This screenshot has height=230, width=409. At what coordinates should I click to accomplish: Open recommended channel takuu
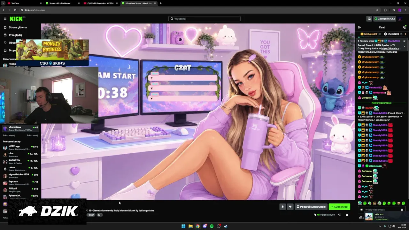tap(20, 169)
